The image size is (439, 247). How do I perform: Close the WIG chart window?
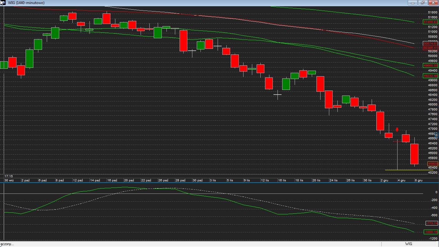coord(433,3)
